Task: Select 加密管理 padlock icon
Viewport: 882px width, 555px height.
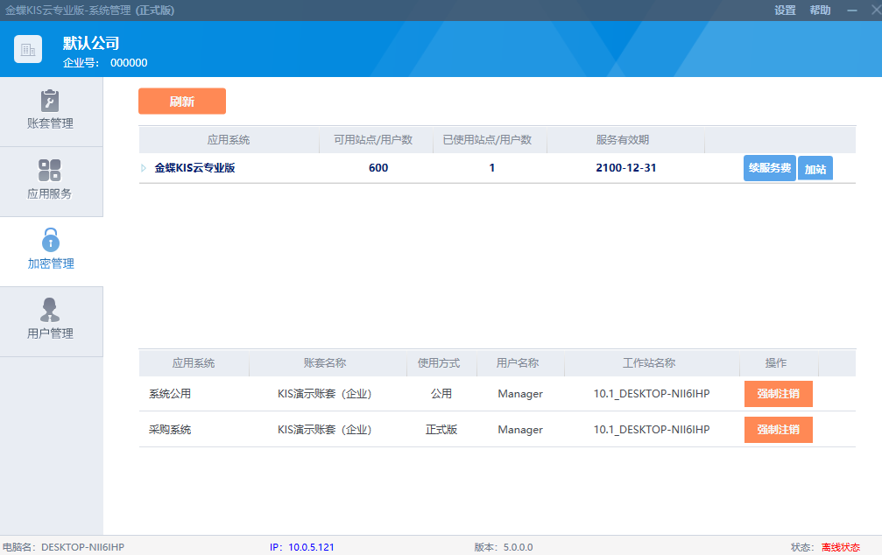Action: [51, 240]
